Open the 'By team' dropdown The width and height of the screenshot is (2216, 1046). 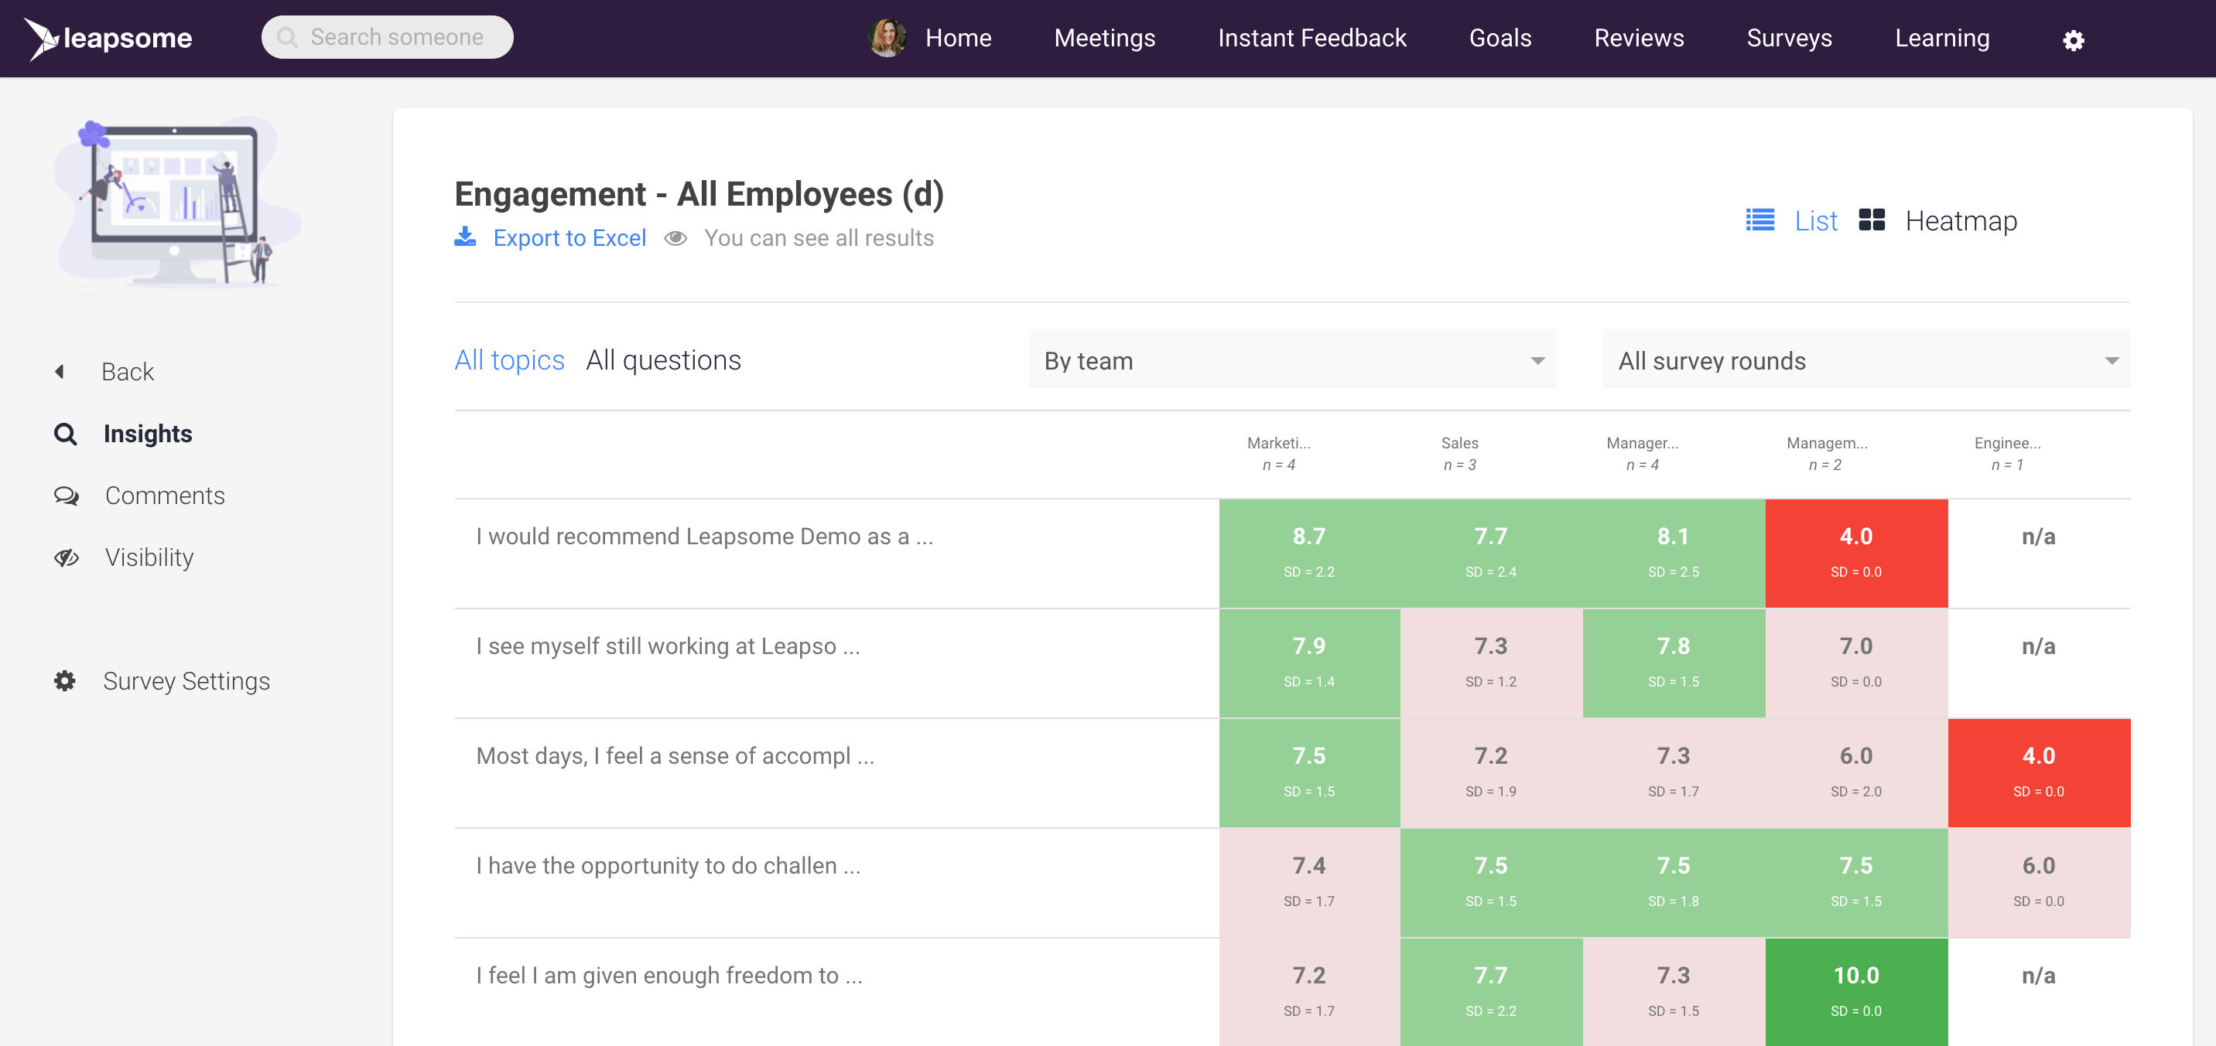[1291, 360]
